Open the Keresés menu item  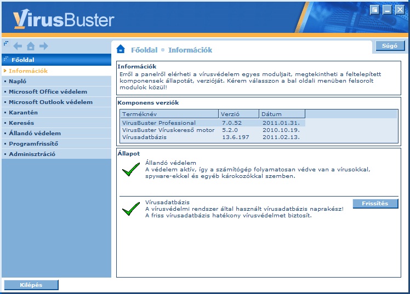click(x=56, y=123)
